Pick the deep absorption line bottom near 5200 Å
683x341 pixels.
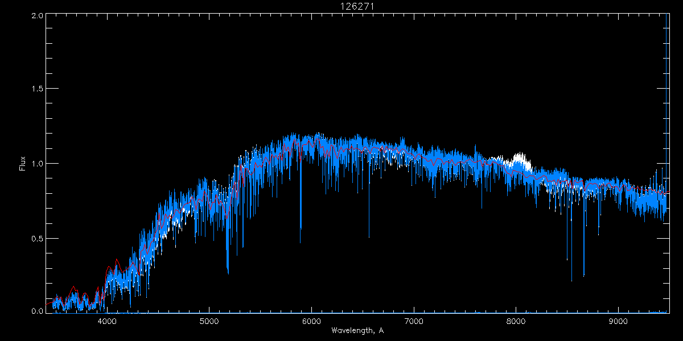(x=228, y=272)
